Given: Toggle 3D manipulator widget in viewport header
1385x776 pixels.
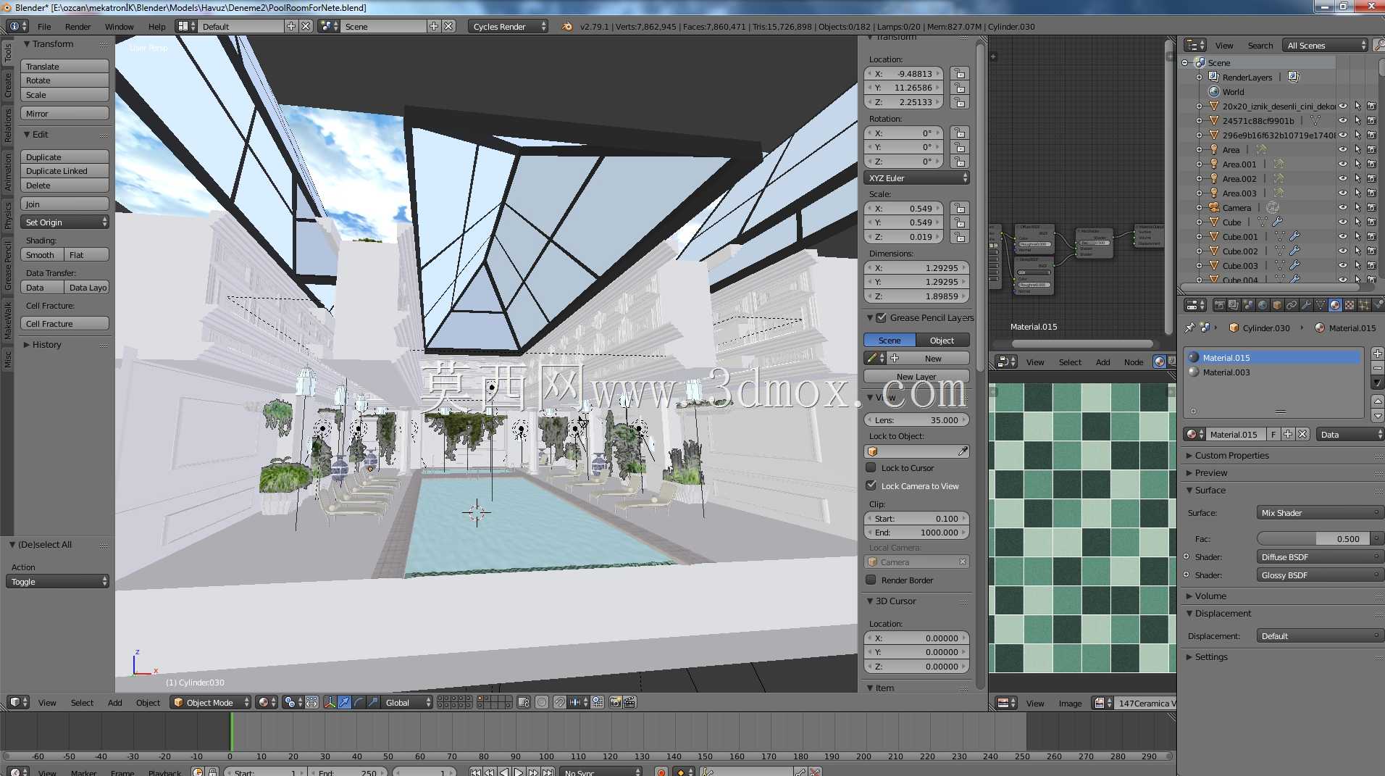Looking at the screenshot, I should pyautogui.click(x=330, y=702).
